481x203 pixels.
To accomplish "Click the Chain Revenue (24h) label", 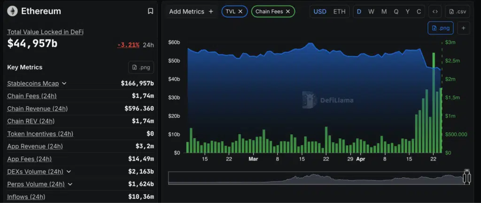I will (38, 109).
